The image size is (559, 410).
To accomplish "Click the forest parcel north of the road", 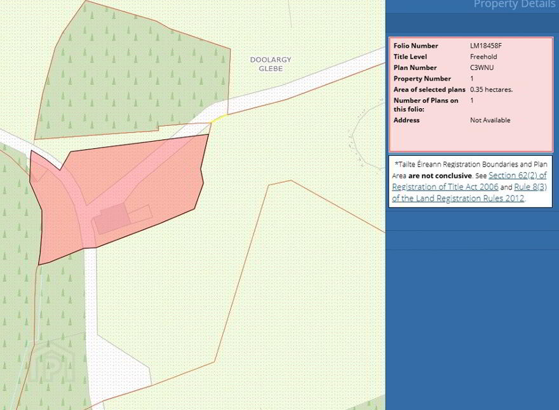I will coord(132,71).
